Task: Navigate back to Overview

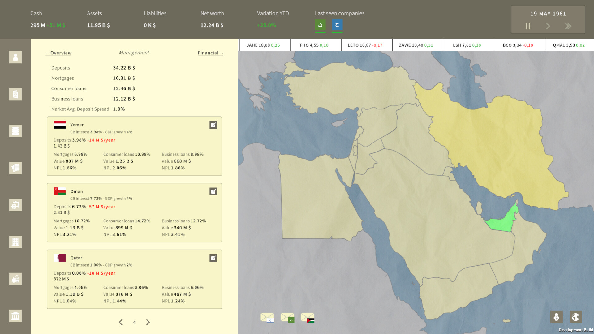Action: (58, 53)
